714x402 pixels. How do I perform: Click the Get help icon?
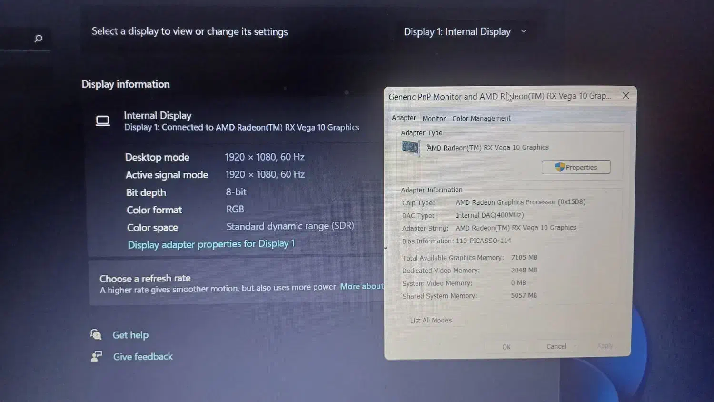pyautogui.click(x=96, y=334)
